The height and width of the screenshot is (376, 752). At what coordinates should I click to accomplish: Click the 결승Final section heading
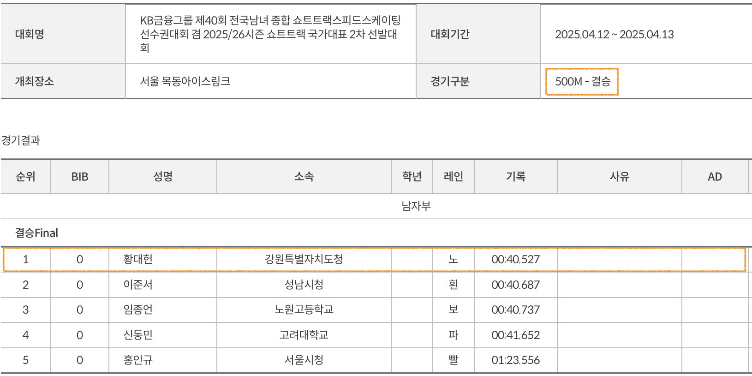tap(36, 233)
